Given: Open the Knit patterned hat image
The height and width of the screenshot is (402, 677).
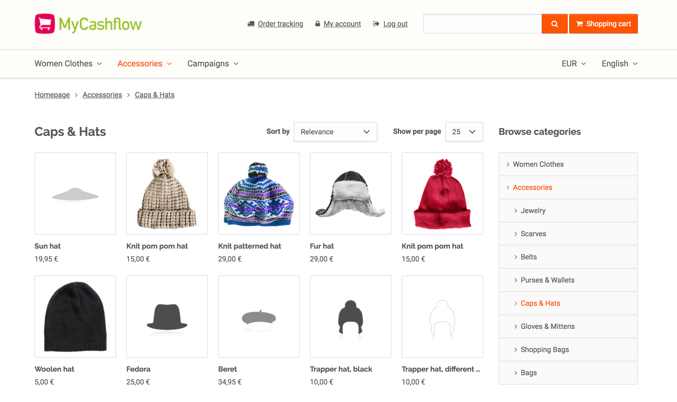Looking at the screenshot, I should click(x=259, y=194).
